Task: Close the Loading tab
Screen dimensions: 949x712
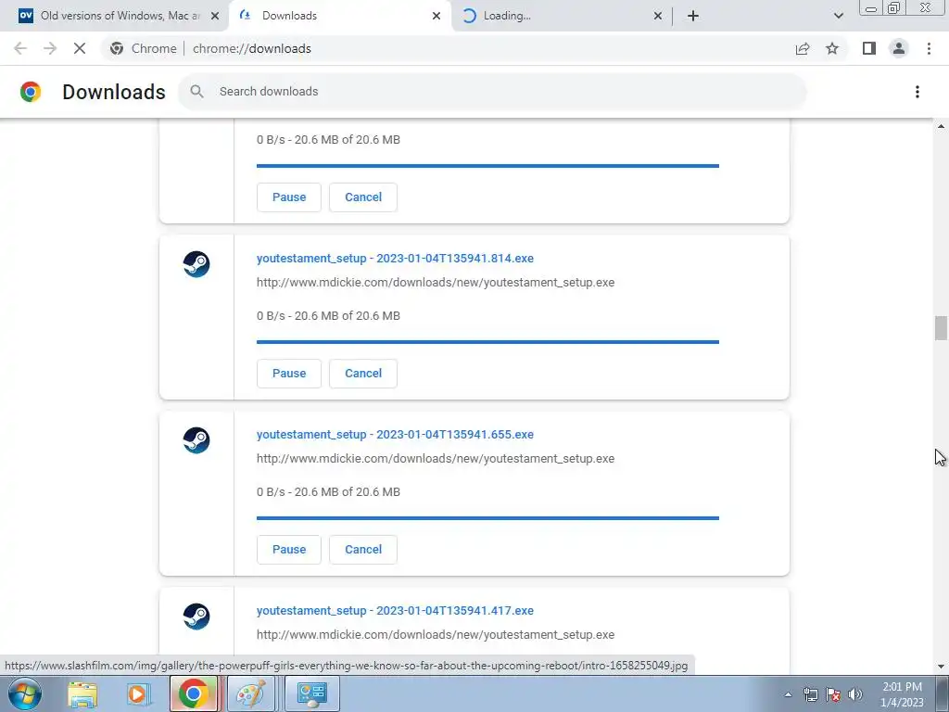Action: tap(658, 16)
